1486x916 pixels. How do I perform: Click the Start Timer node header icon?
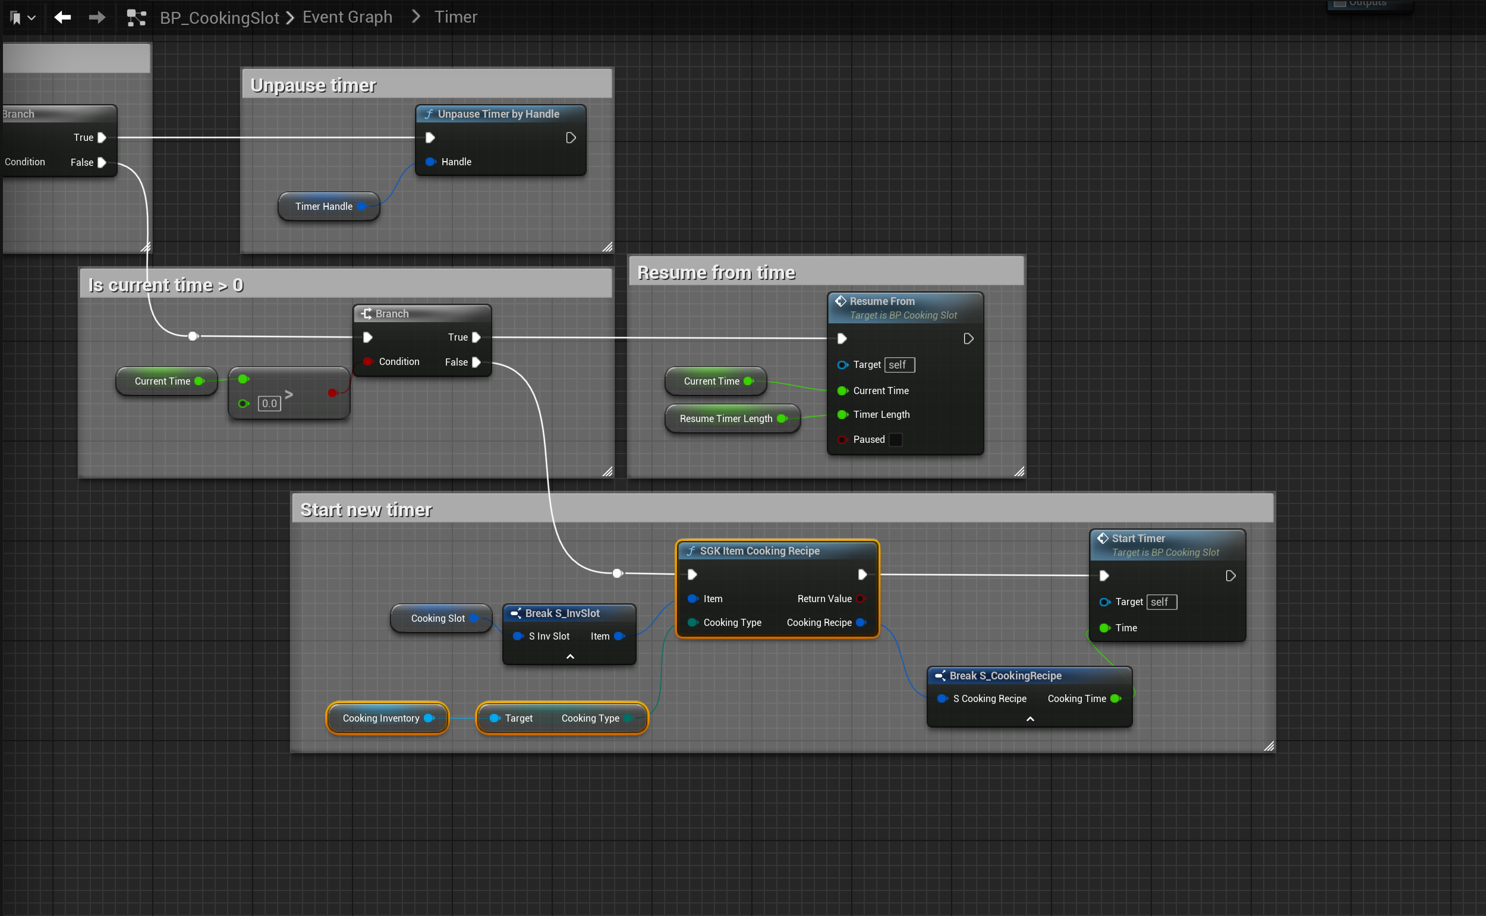click(x=1103, y=539)
